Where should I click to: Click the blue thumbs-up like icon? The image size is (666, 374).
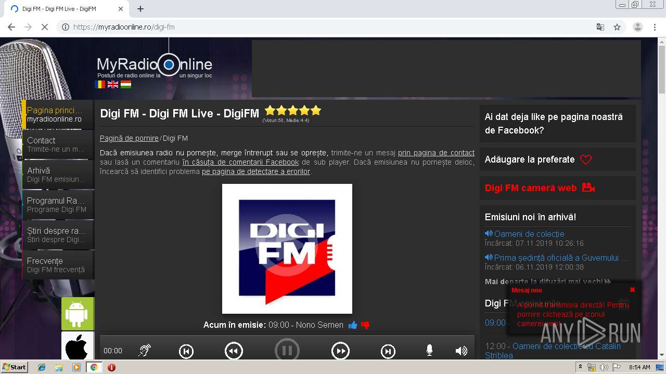coord(353,325)
